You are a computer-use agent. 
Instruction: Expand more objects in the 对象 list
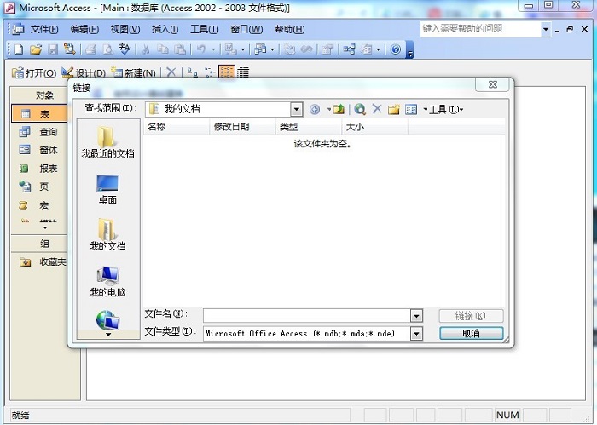[45, 227]
